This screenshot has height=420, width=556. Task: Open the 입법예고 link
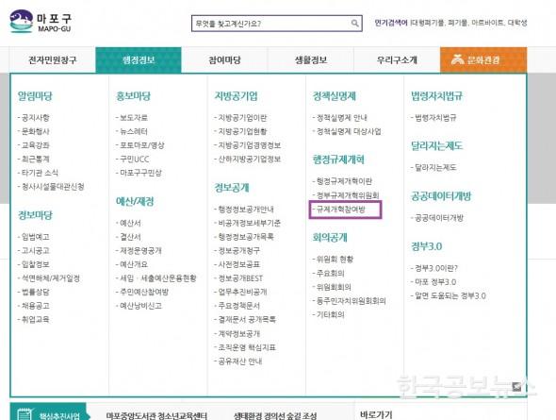35,237
